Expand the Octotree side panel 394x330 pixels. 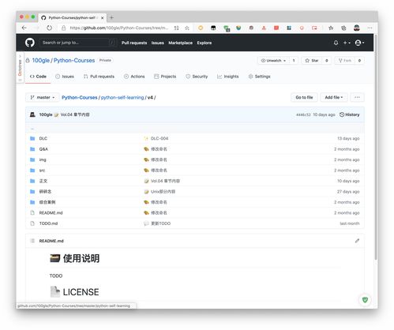coord(20,67)
